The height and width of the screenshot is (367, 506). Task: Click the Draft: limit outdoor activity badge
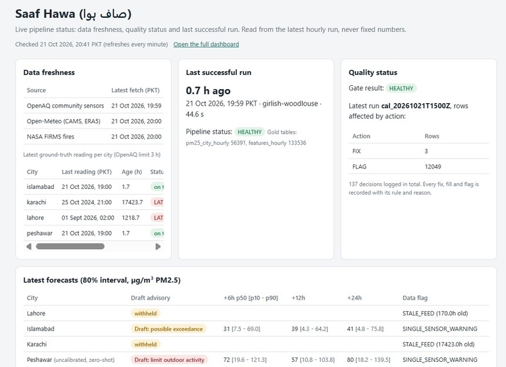tap(169, 360)
